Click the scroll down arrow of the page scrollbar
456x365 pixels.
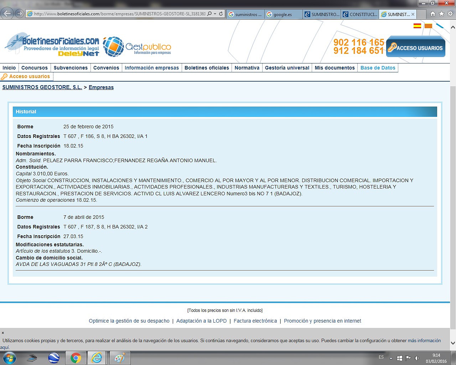(453, 343)
